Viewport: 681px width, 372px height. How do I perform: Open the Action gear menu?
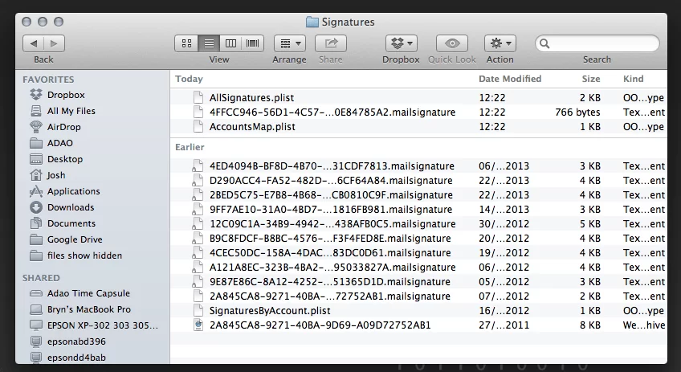[x=500, y=43]
